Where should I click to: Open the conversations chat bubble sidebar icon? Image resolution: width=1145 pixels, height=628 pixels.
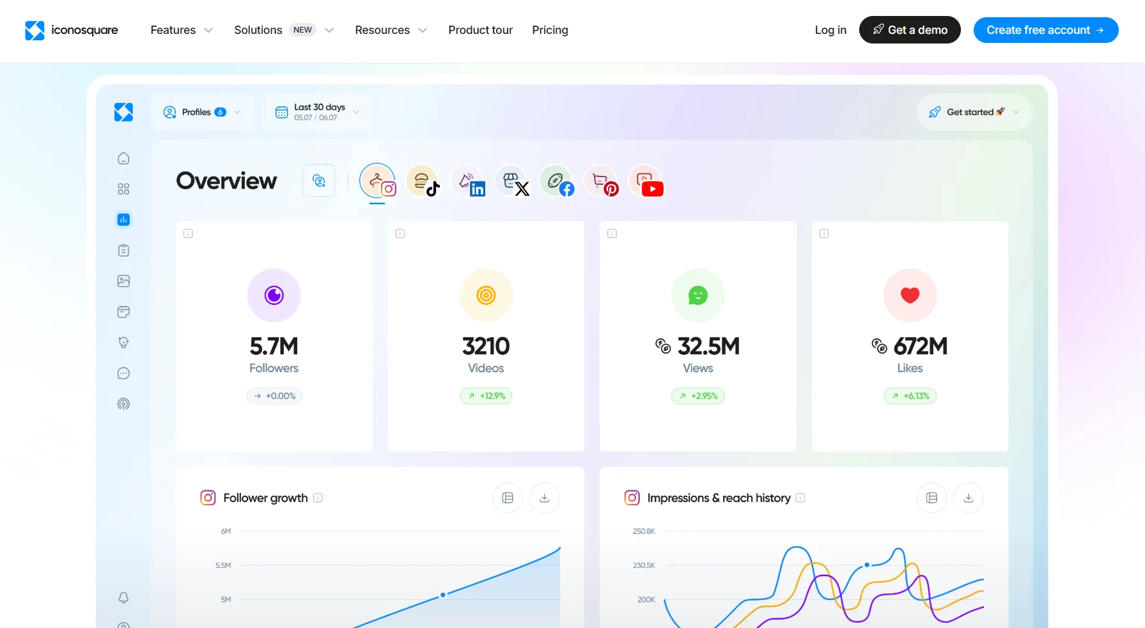point(123,373)
